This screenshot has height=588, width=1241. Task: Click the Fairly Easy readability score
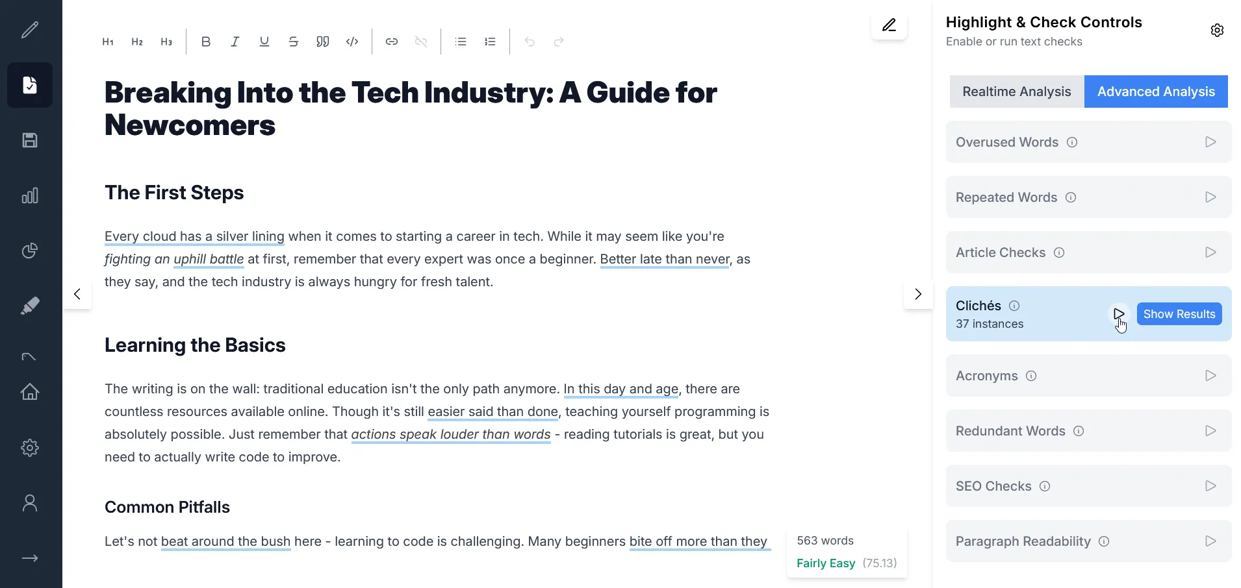pyautogui.click(x=825, y=563)
